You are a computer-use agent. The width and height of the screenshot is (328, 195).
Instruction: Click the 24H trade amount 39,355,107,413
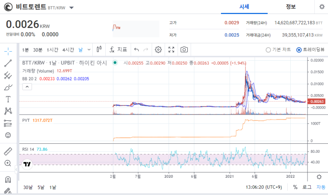point(298,35)
